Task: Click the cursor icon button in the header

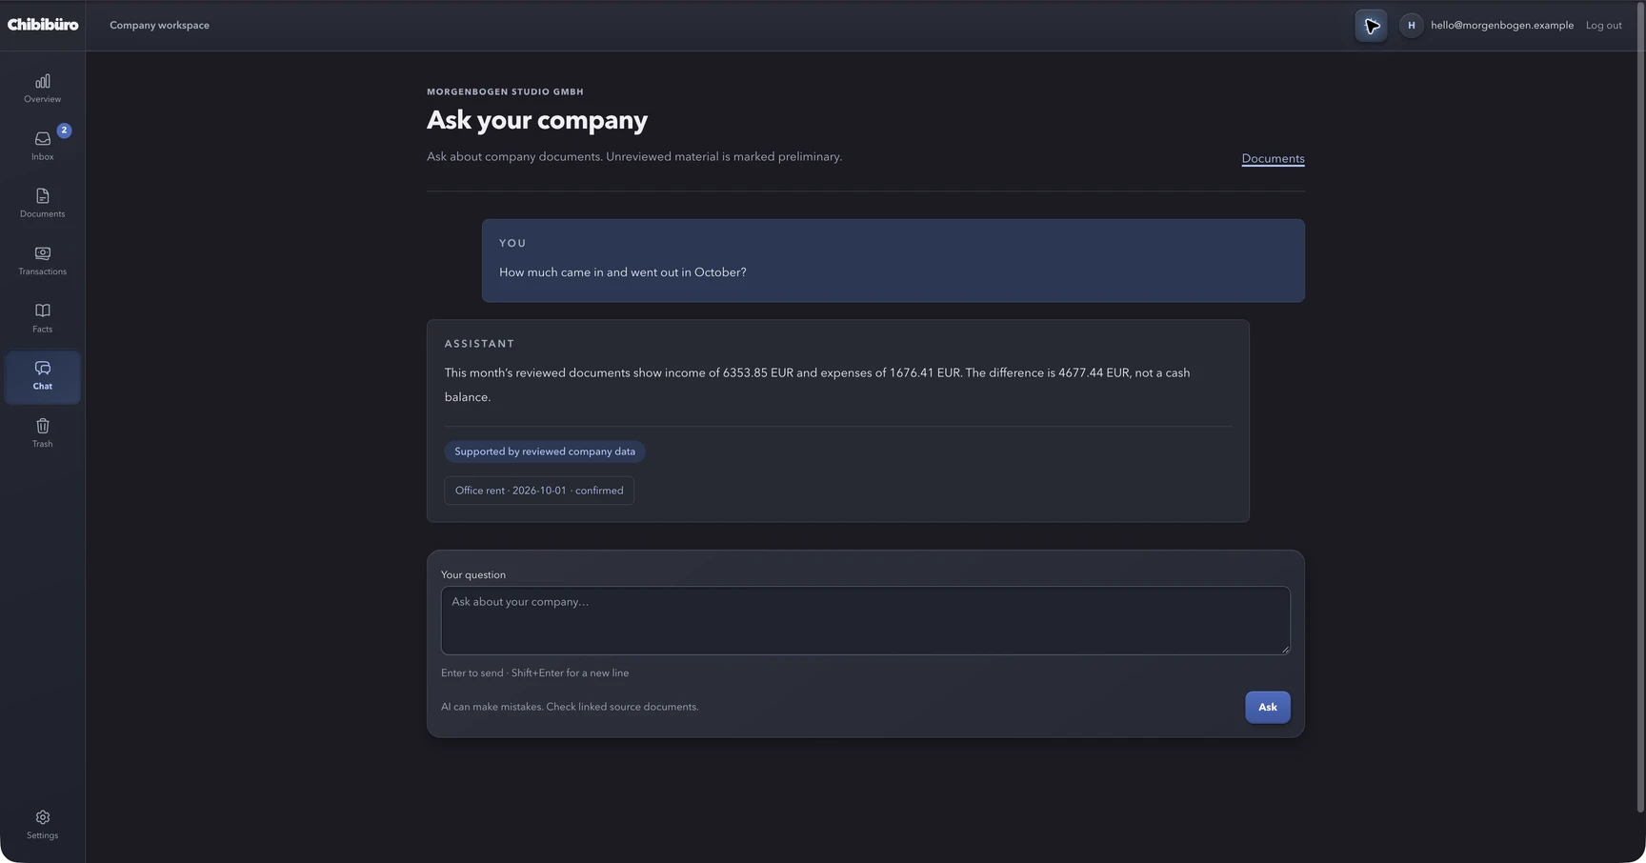Action: coord(1371,26)
